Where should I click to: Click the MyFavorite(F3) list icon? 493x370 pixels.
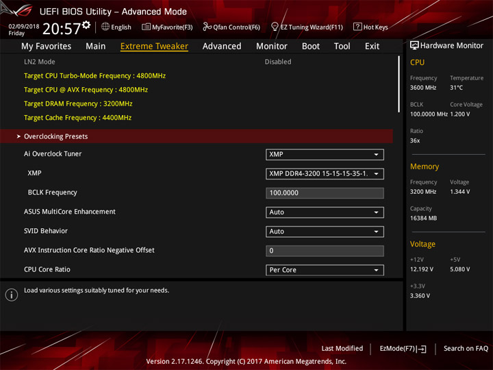[x=146, y=27]
